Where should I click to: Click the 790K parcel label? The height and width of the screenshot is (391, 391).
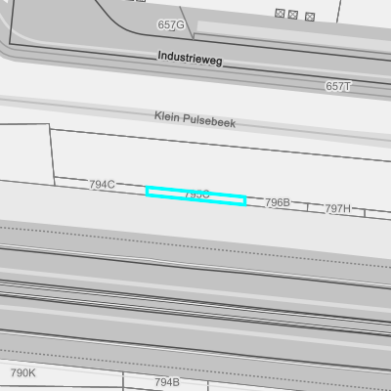point(23,372)
